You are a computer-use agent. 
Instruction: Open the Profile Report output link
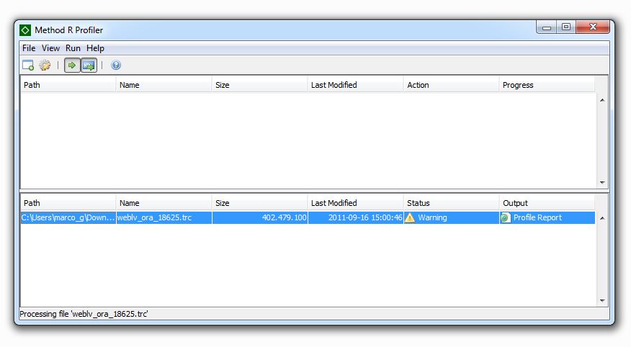537,217
